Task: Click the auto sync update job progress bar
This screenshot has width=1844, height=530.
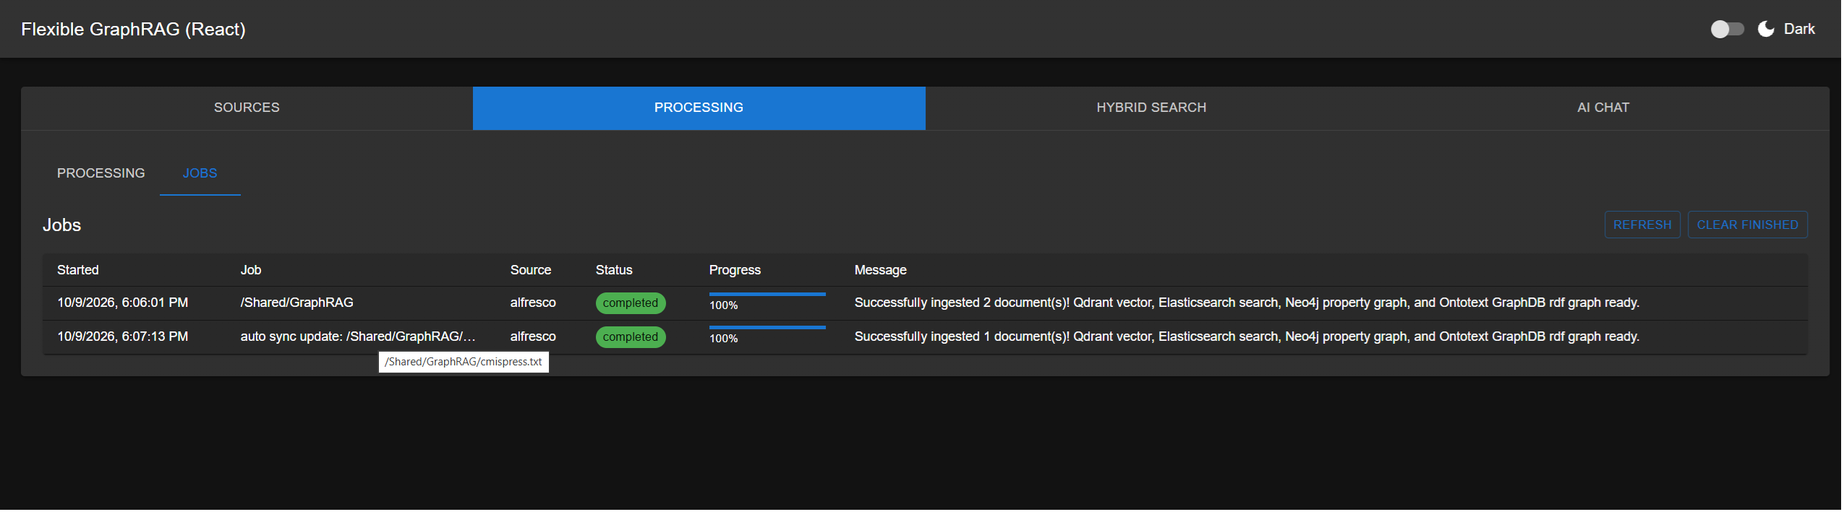Action: (767, 328)
